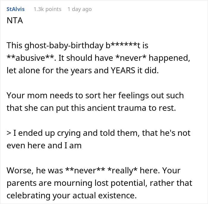The width and height of the screenshot is (208, 204).
Task: Click the **abusive** emphasized word
Action: [30, 58]
